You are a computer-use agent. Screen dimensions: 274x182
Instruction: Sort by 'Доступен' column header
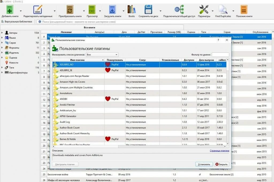pyautogui.click(x=189, y=60)
